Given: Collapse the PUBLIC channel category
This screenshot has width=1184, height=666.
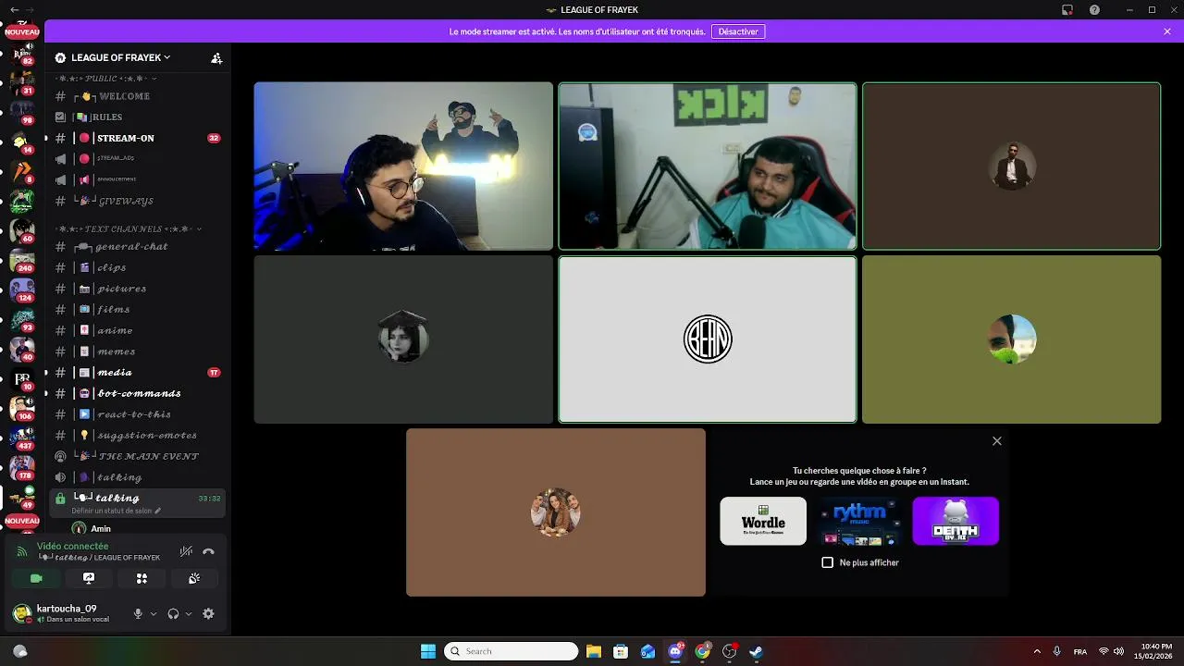Looking at the screenshot, I should 105,79.
